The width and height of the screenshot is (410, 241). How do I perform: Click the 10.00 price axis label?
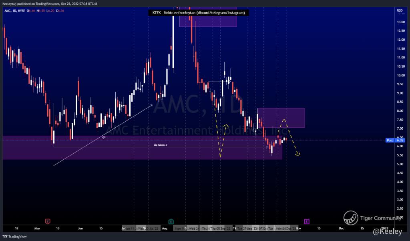point(401,75)
